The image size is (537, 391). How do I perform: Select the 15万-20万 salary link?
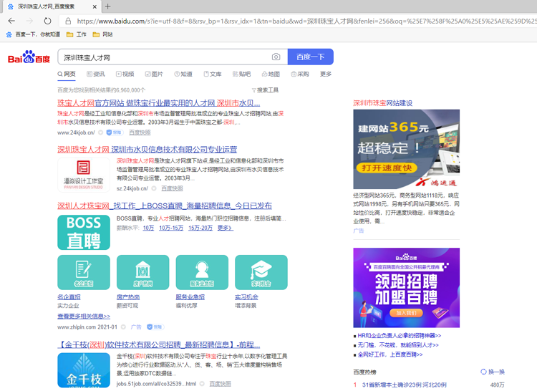tap(200, 228)
